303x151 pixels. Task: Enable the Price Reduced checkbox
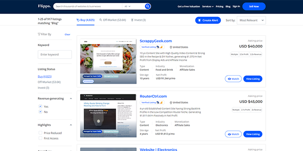pos(40,133)
